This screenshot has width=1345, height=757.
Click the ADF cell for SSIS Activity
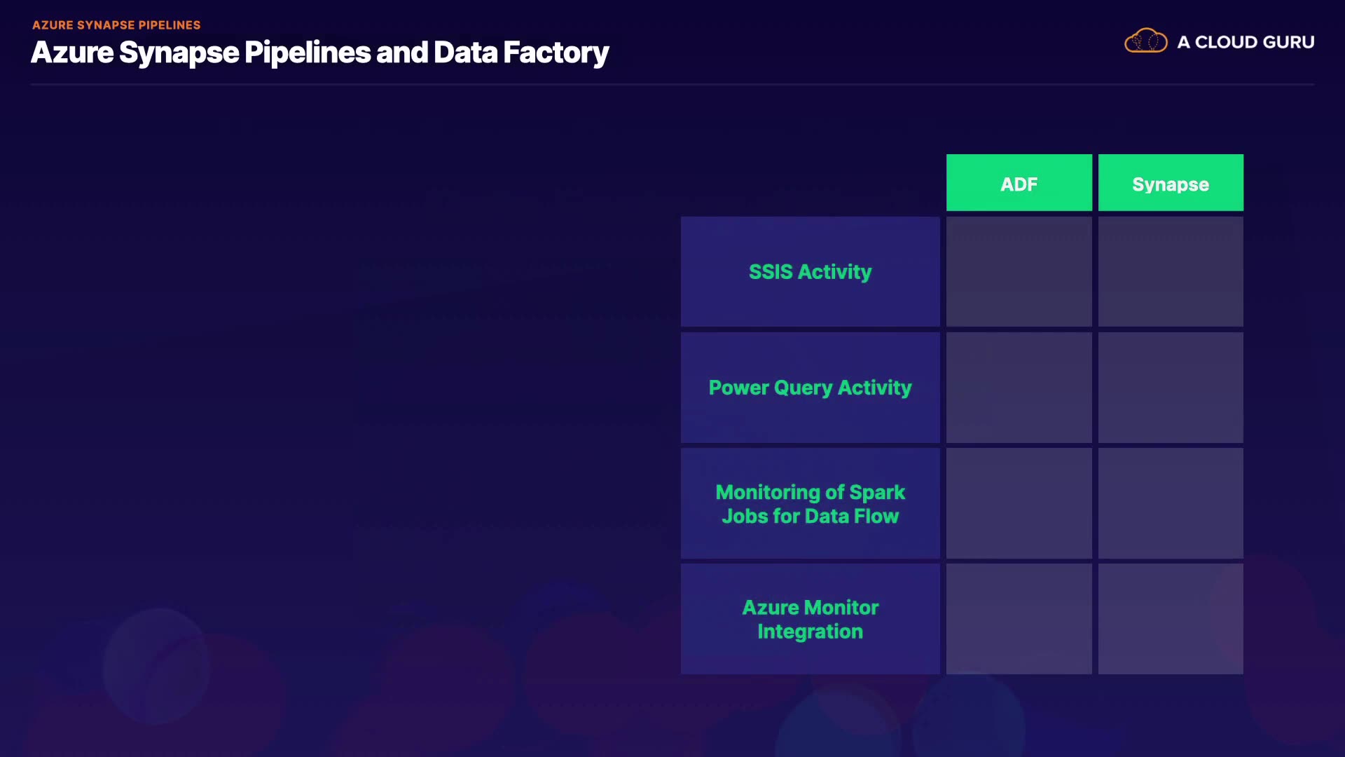[1019, 272]
